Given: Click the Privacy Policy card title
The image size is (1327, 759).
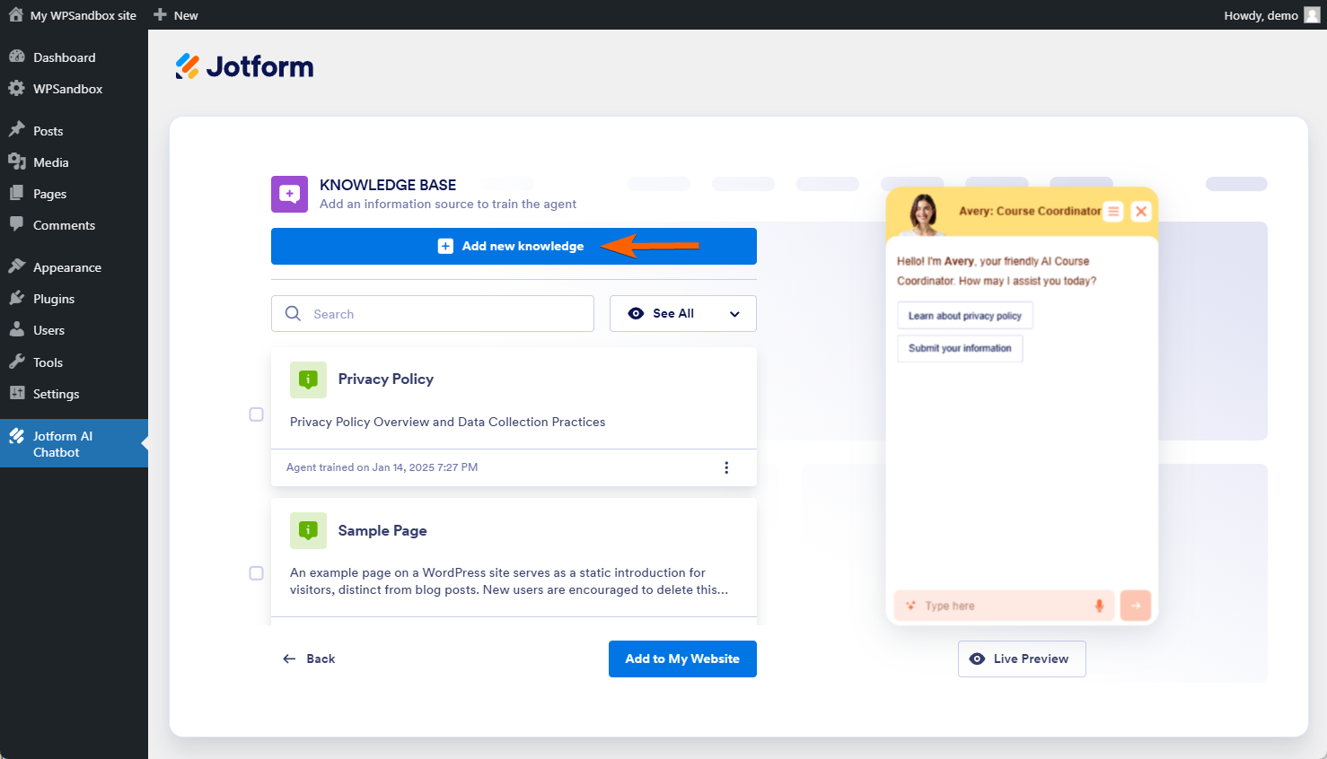Looking at the screenshot, I should [x=386, y=379].
